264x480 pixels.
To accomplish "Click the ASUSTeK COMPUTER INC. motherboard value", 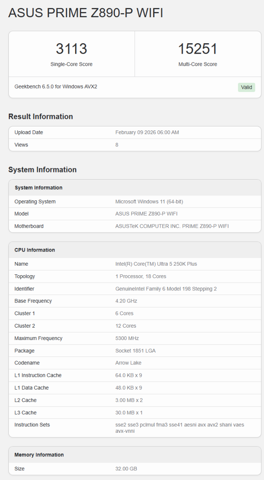I will point(172,226).
